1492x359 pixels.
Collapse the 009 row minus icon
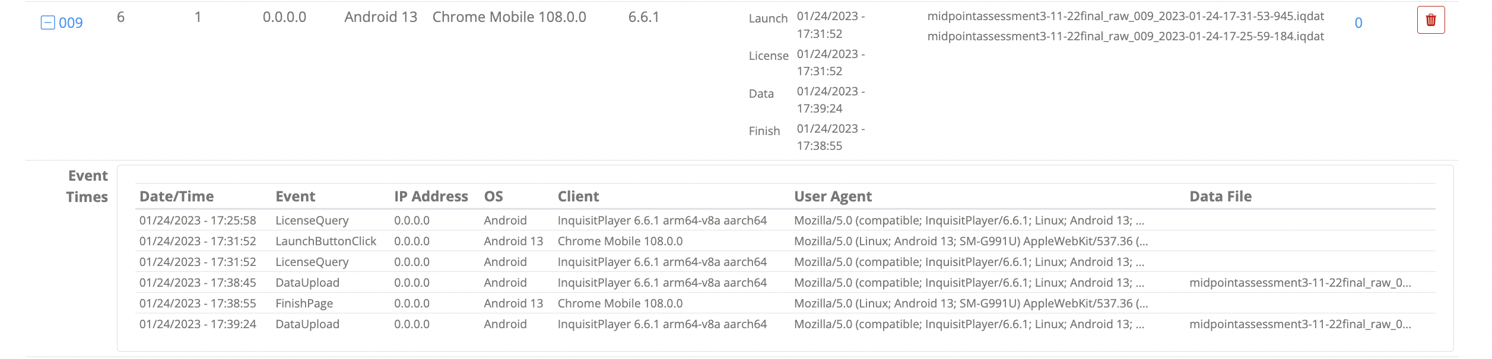point(47,23)
